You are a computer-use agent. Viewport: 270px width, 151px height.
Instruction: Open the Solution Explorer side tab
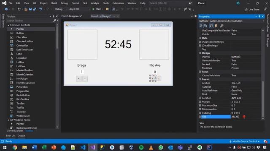(268, 23)
